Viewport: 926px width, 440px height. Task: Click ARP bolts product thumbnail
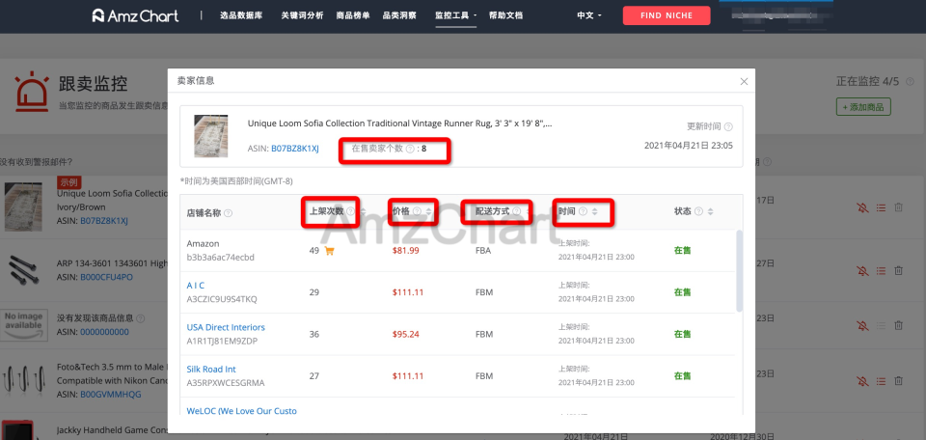(x=24, y=270)
